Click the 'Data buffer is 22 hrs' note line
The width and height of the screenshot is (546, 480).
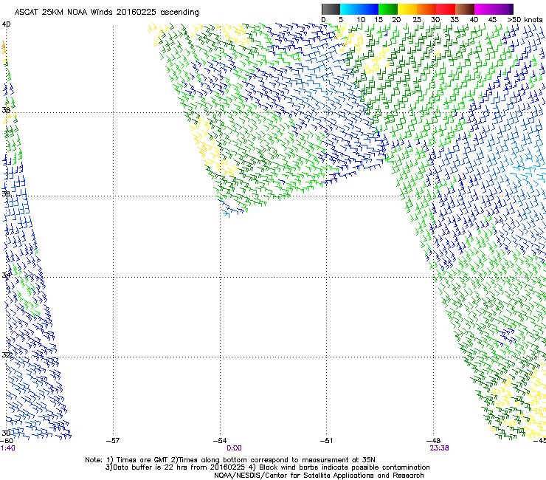pos(267,467)
